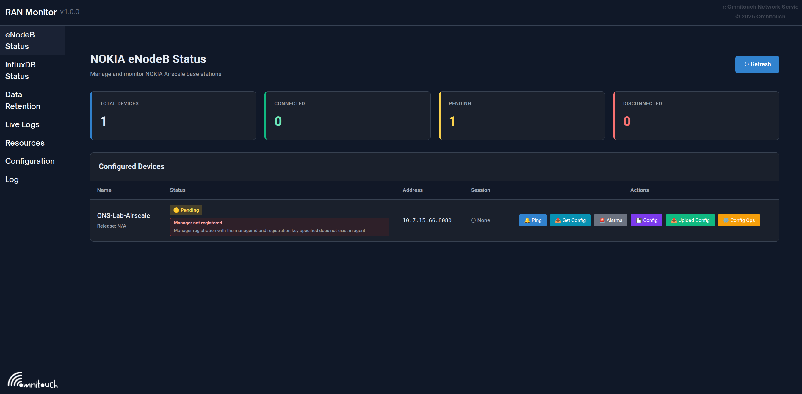Click the Total Devices card
Image resolution: width=802 pixels, height=394 pixels.
pos(173,115)
